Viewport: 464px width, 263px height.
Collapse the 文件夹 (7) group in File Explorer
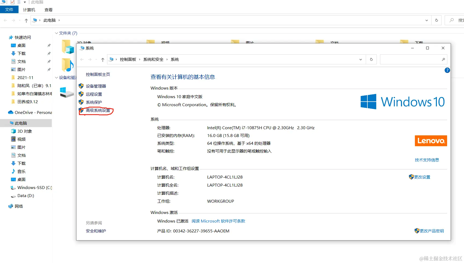pos(56,33)
